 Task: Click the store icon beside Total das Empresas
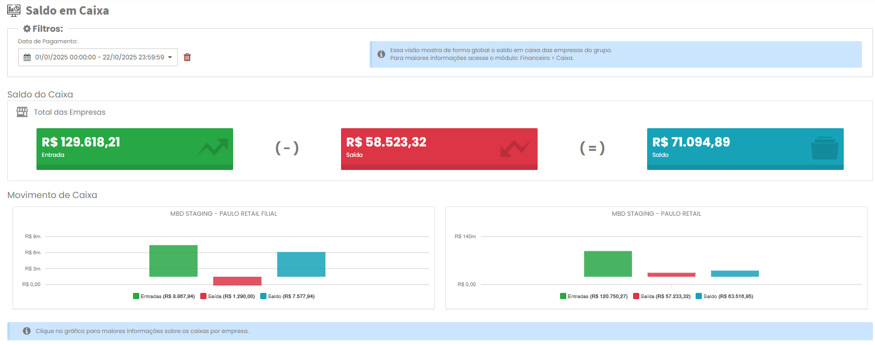(22, 112)
